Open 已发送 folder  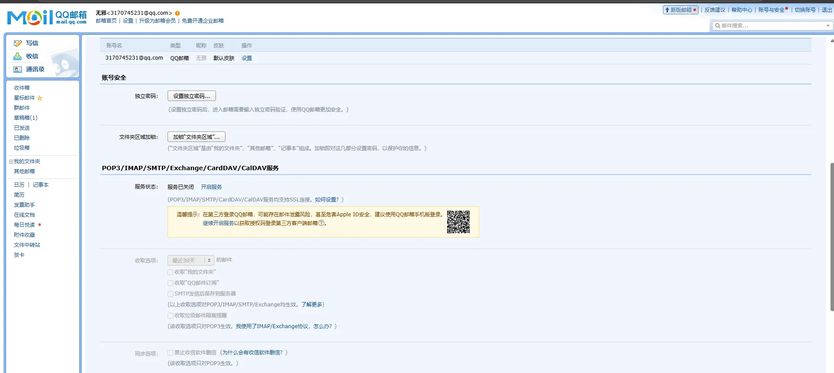tap(22, 128)
